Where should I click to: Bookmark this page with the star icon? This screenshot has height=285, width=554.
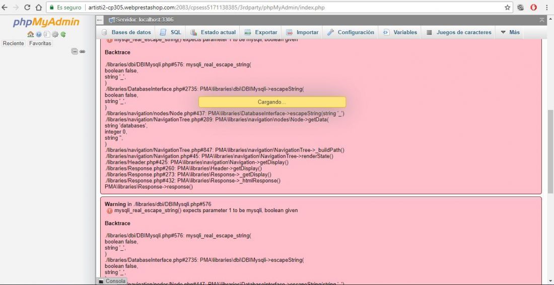[x=507, y=8]
